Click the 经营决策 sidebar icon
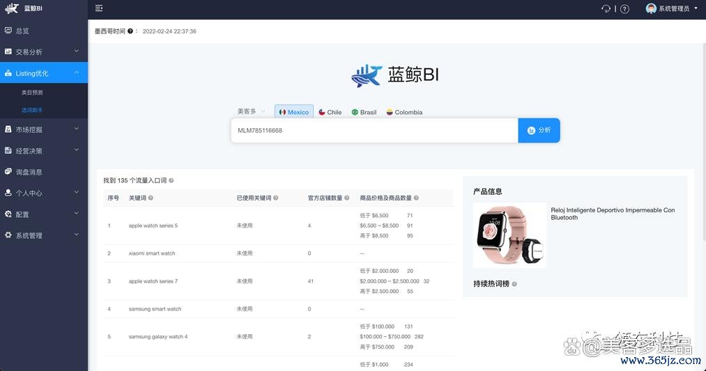The height and width of the screenshot is (371, 706). tap(8, 150)
